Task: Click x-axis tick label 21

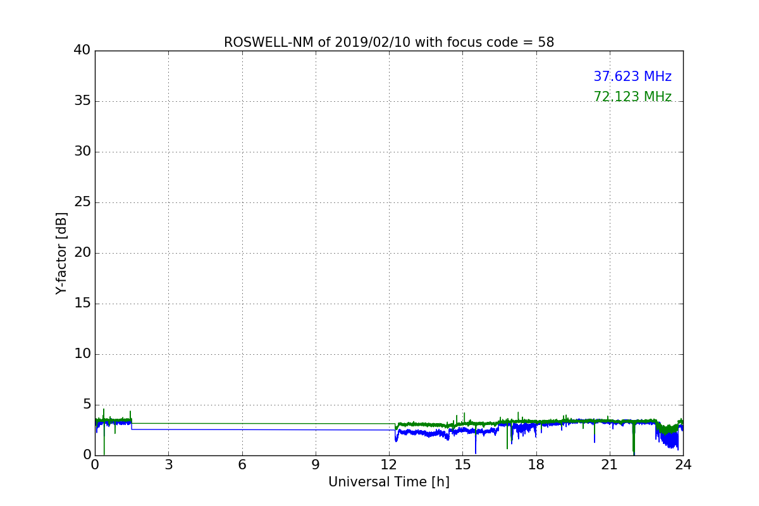Action: point(610,464)
